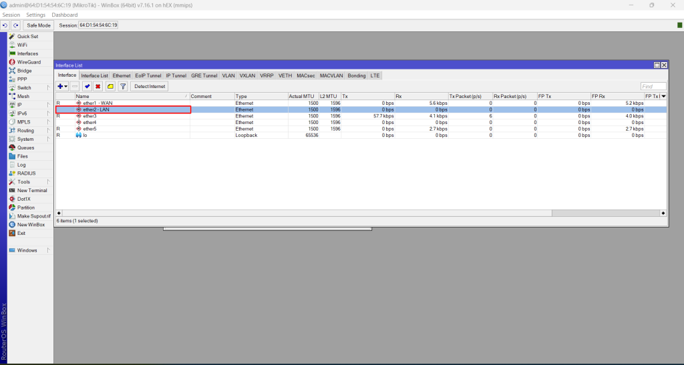Open the WiFi menu item
Image resolution: width=684 pixels, height=365 pixels.
(22, 45)
